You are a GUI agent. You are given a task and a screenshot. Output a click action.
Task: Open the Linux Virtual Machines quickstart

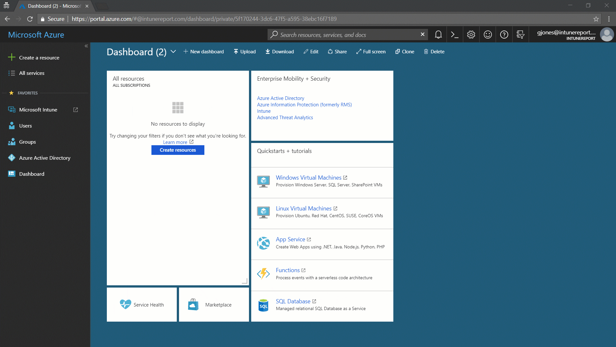(x=304, y=209)
